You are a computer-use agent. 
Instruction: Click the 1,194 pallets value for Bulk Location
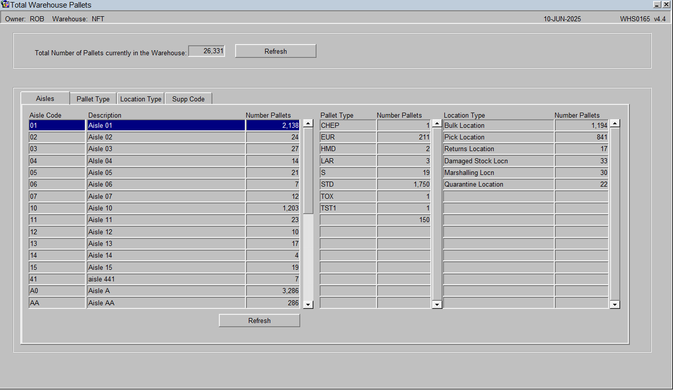tap(582, 125)
